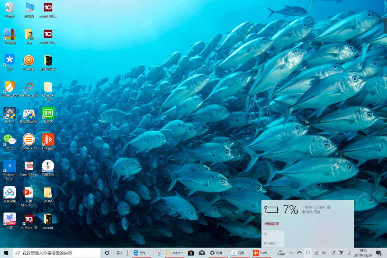387x258 pixels.
Task: Select the PhotoScape desktop icon
Action: point(29,87)
